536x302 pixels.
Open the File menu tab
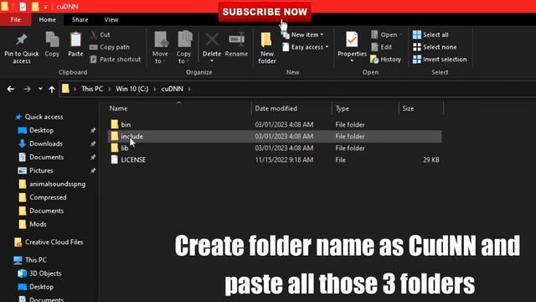(x=15, y=19)
